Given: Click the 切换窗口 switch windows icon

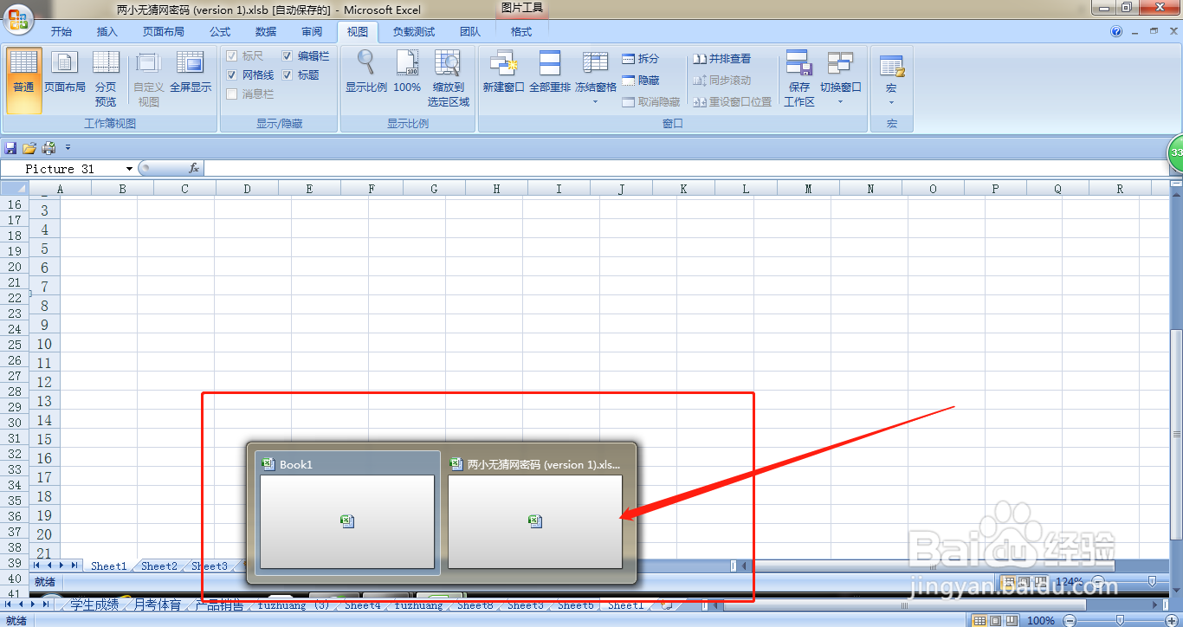Looking at the screenshot, I should [x=840, y=63].
